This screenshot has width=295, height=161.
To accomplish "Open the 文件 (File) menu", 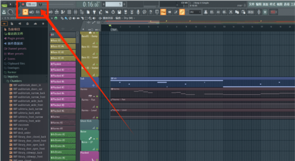I will (x=252, y=4).
